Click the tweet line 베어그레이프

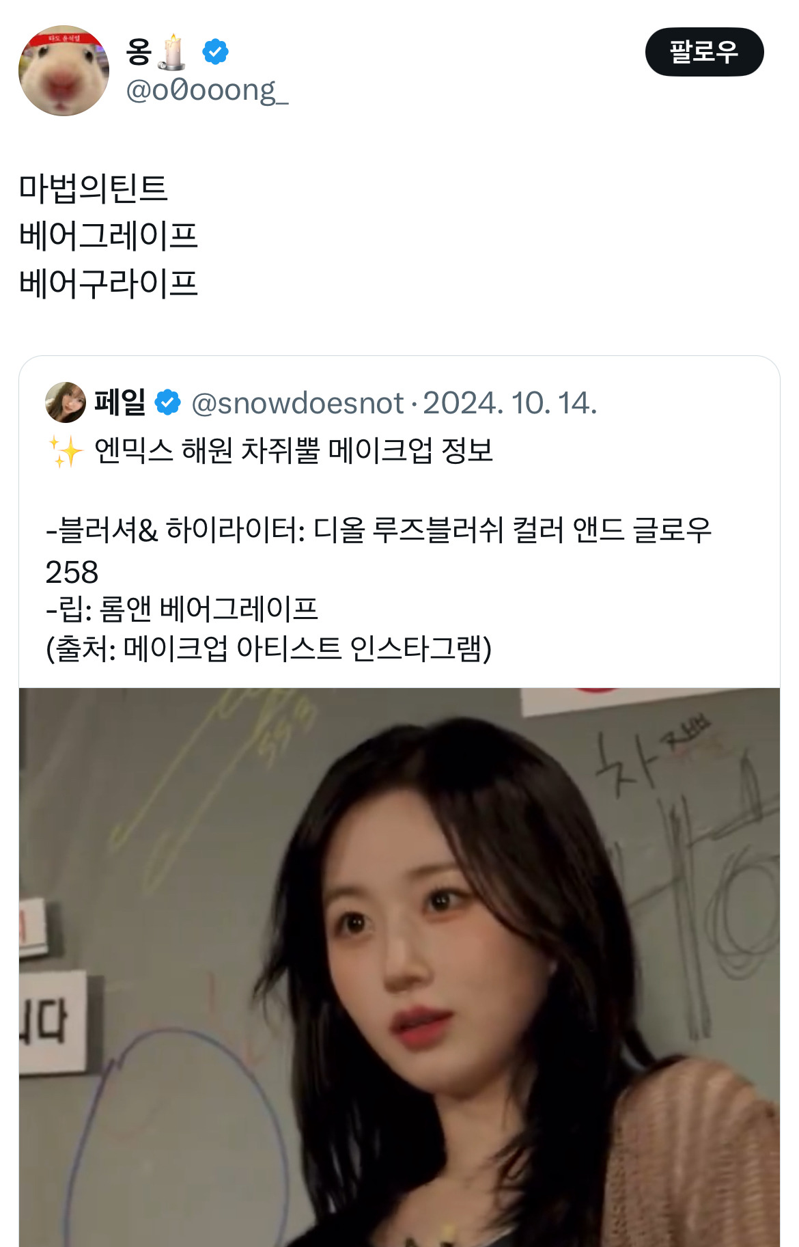tap(108, 236)
